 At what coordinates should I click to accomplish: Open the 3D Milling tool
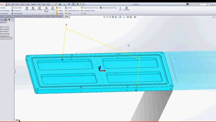[x=39, y=9]
